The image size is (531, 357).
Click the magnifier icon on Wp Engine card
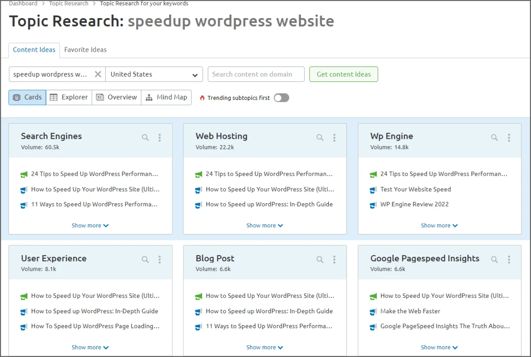[x=494, y=137]
